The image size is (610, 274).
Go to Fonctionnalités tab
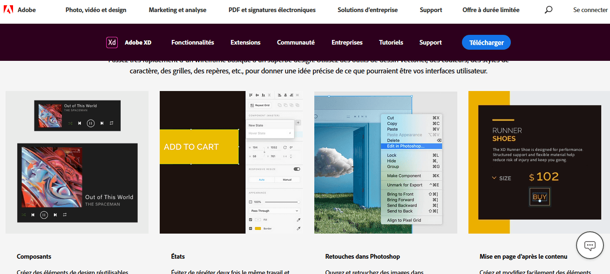pyautogui.click(x=193, y=42)
